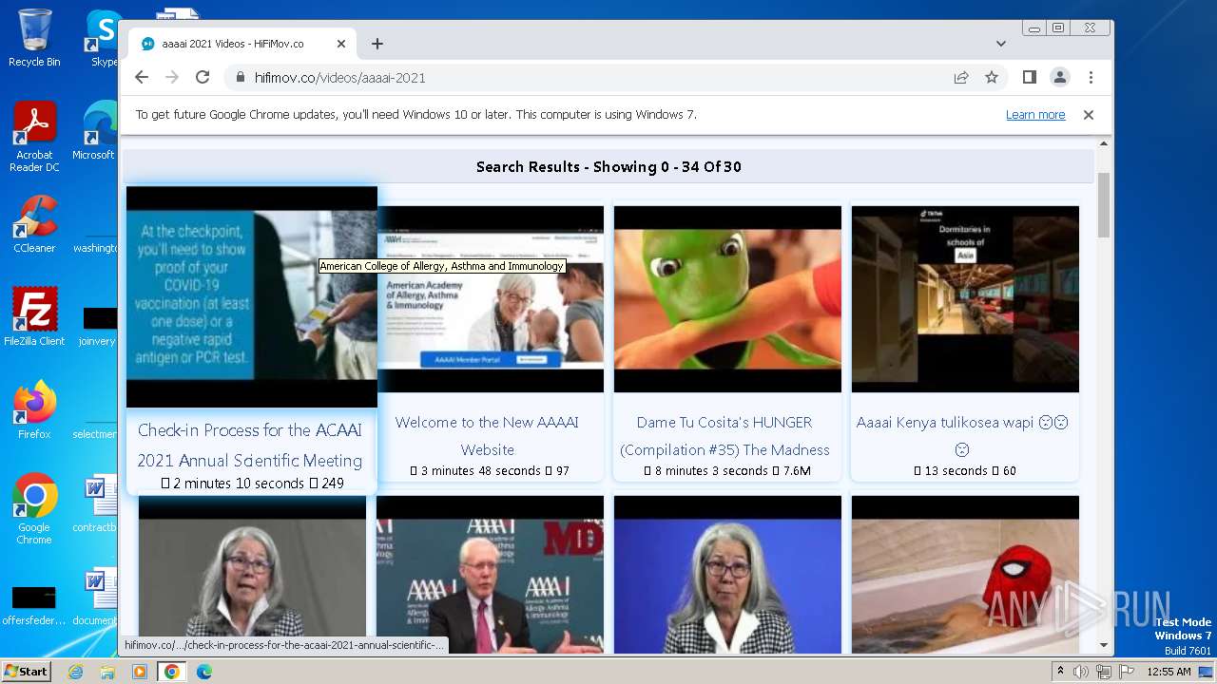Viewport: 1217px width, 684px height.
Task: Open the AAAAI MD interview man thumbnail
Action: (x=490, y=575)
